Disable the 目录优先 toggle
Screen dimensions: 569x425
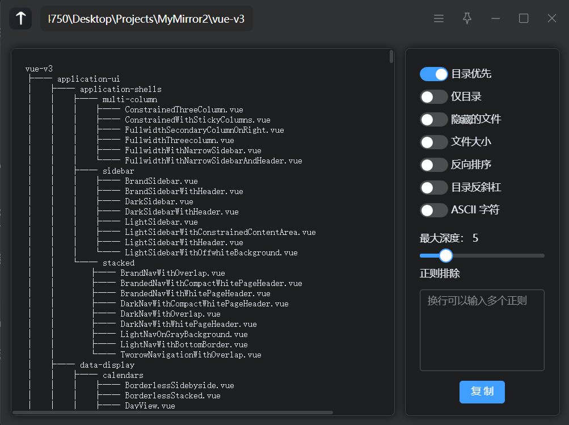coord(434,74)
